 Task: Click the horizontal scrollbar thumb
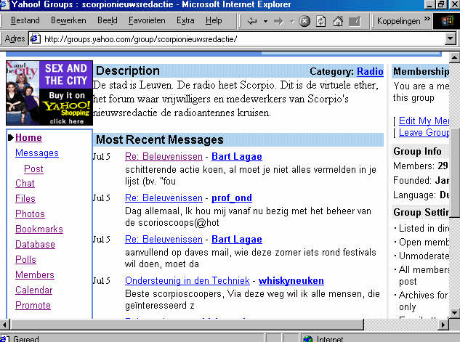pos(187,325)
